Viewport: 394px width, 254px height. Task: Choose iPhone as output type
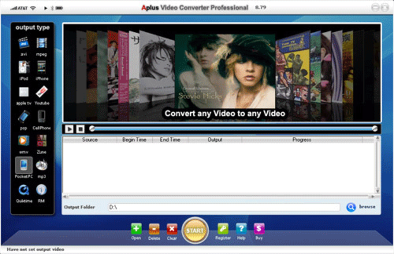click(x=41, y=67)
